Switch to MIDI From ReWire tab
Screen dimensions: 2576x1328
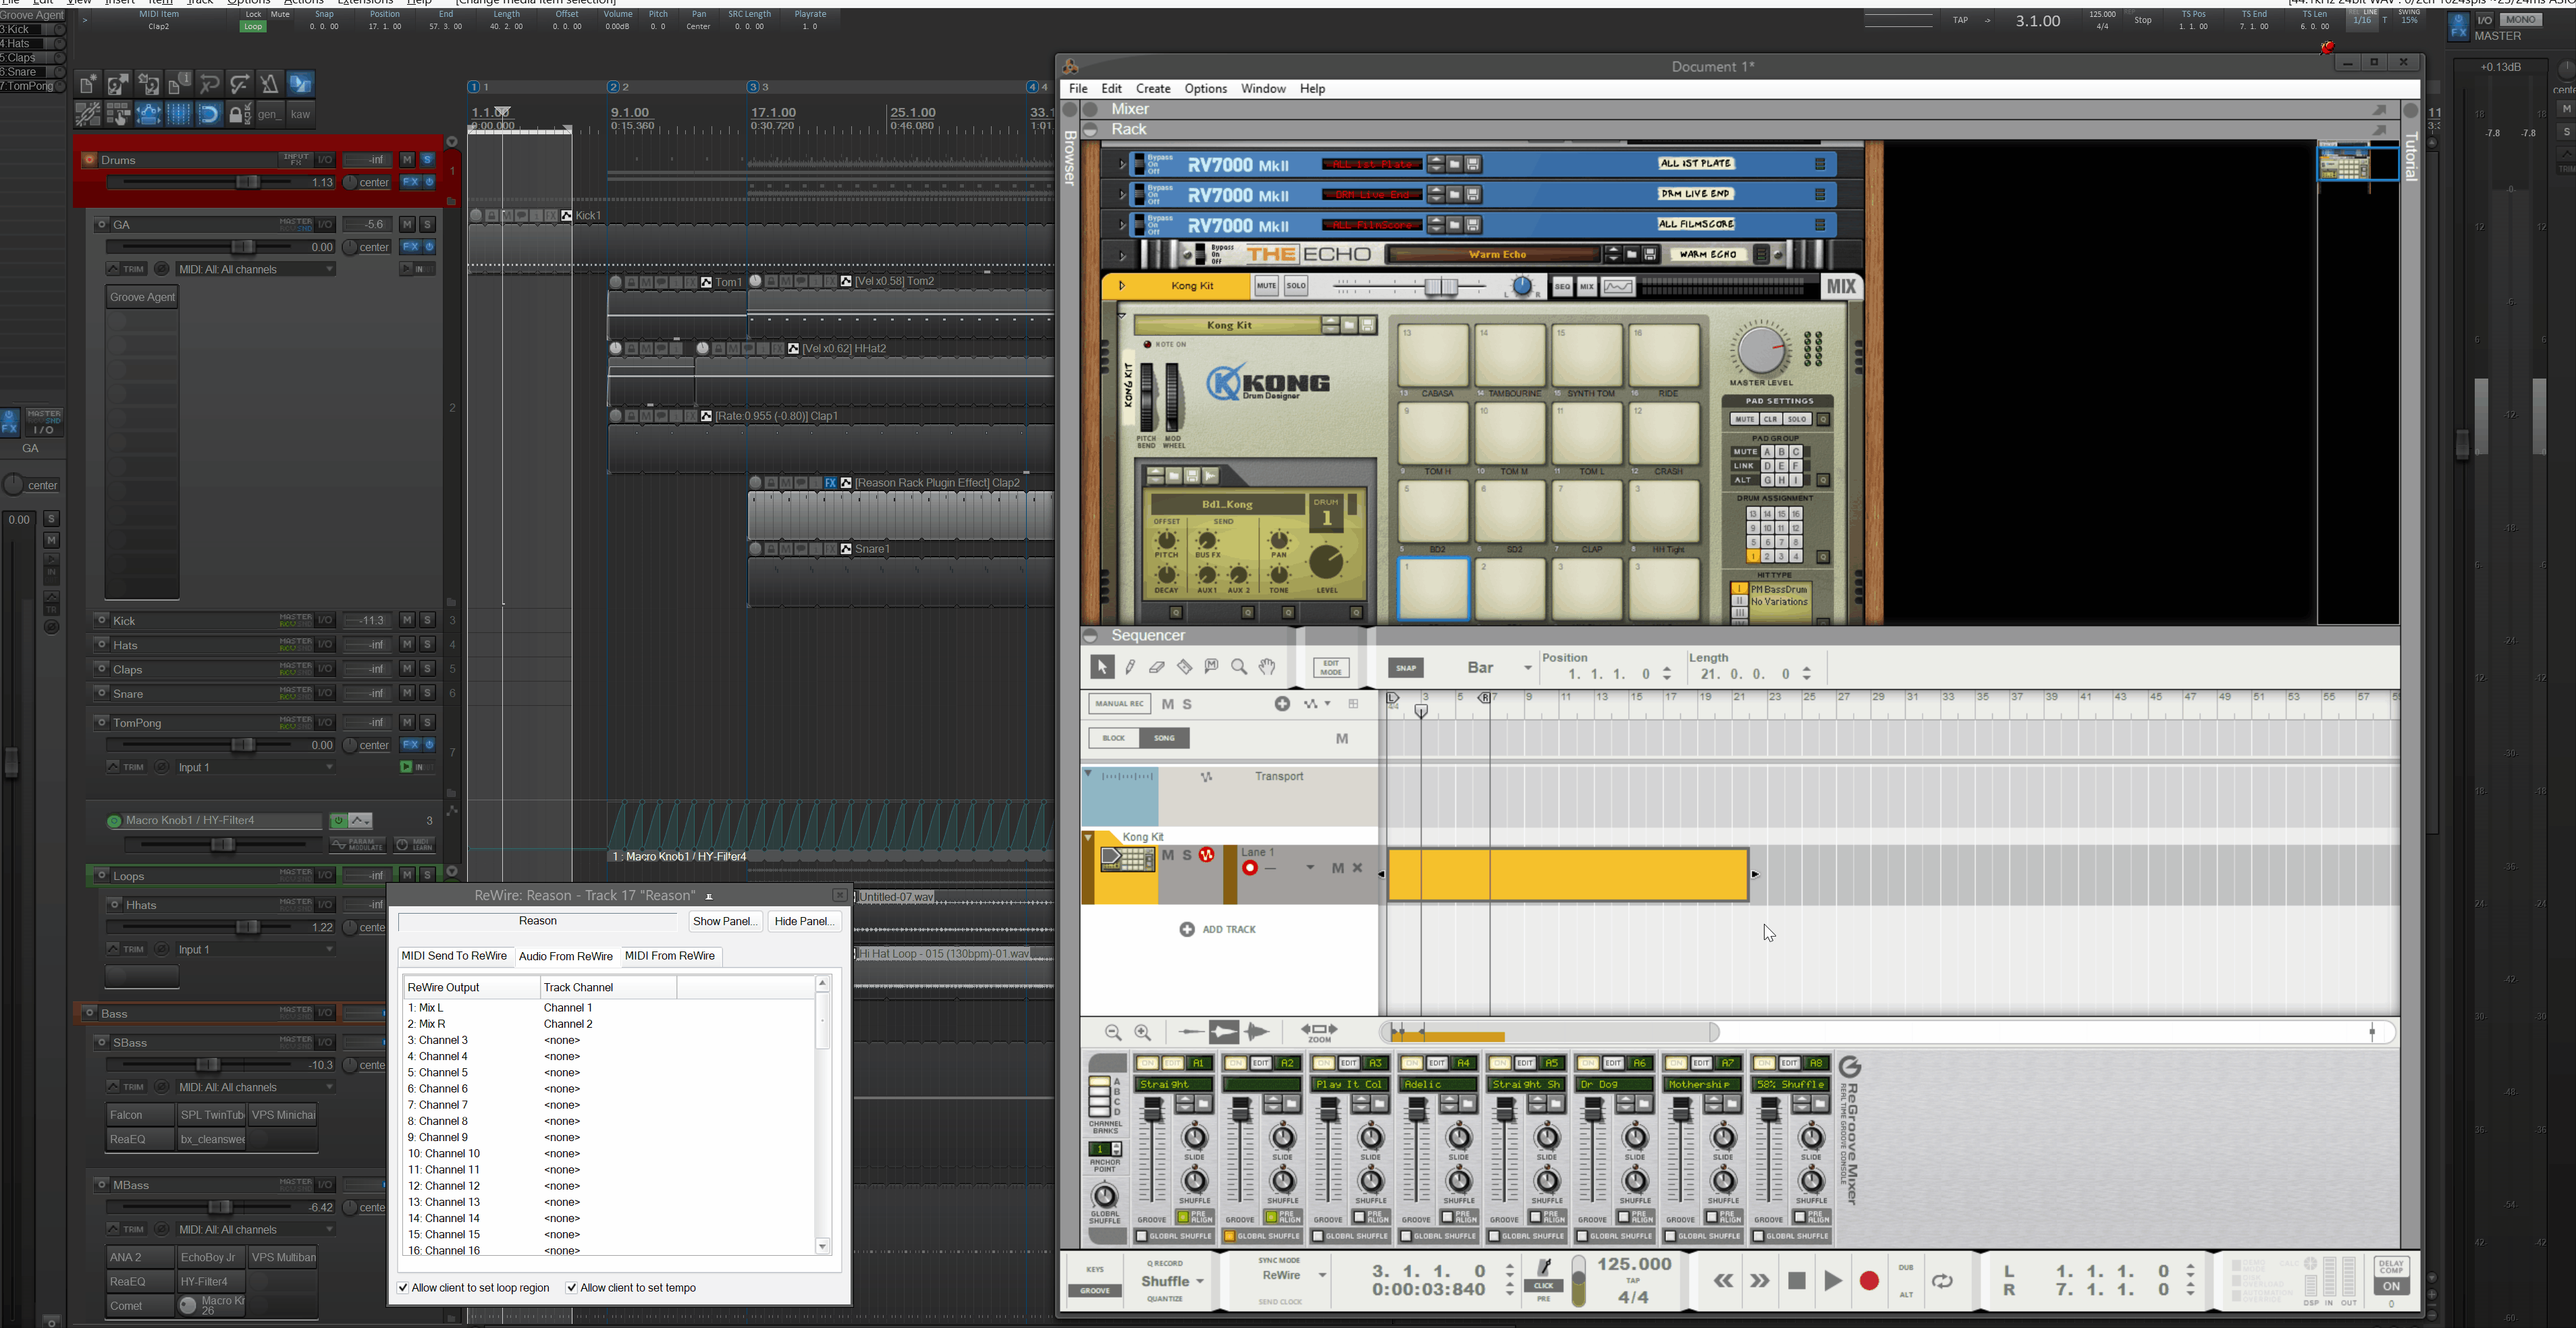pyautogui.click(x=670, y=956)
